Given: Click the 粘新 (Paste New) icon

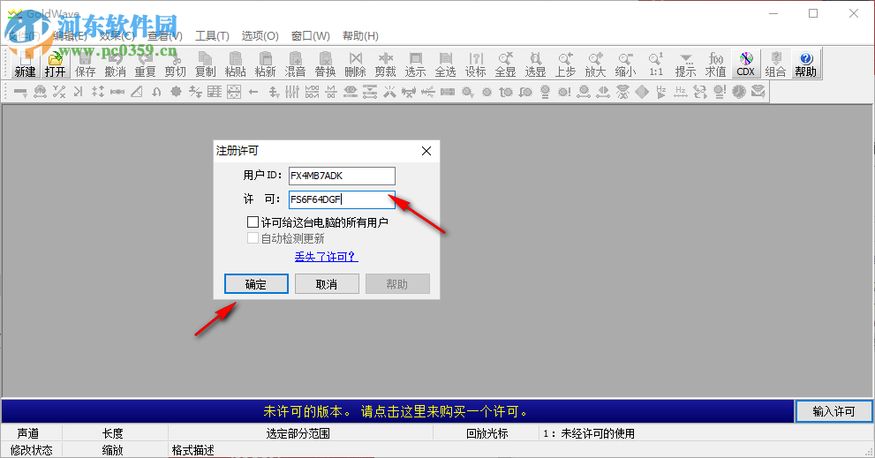Looking at the screenshot, I should [x=265, y=64].
